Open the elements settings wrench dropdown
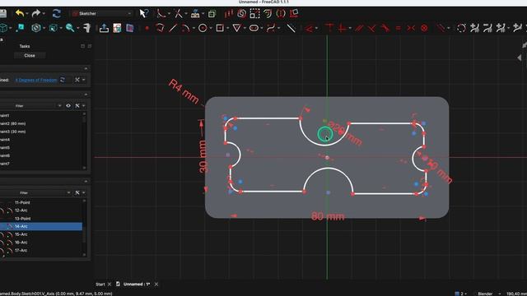 click(x=80, y=192)
